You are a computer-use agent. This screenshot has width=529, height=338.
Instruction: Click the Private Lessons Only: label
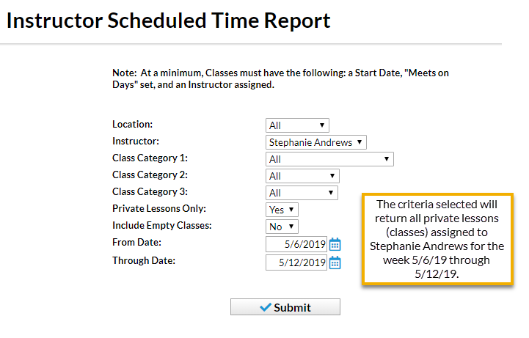[159, 209]
